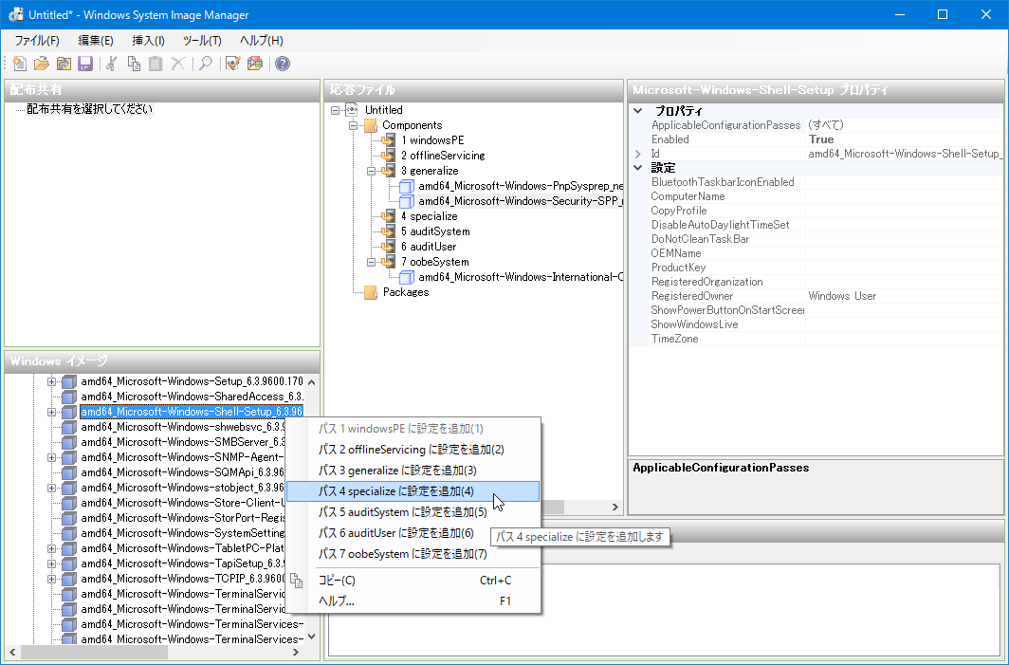Image resolution: width=1009 pixels, height=665 pixels.
Task: Select amd64_Microsoft-Windows-Security-SPP component
Action: [520, 201]
